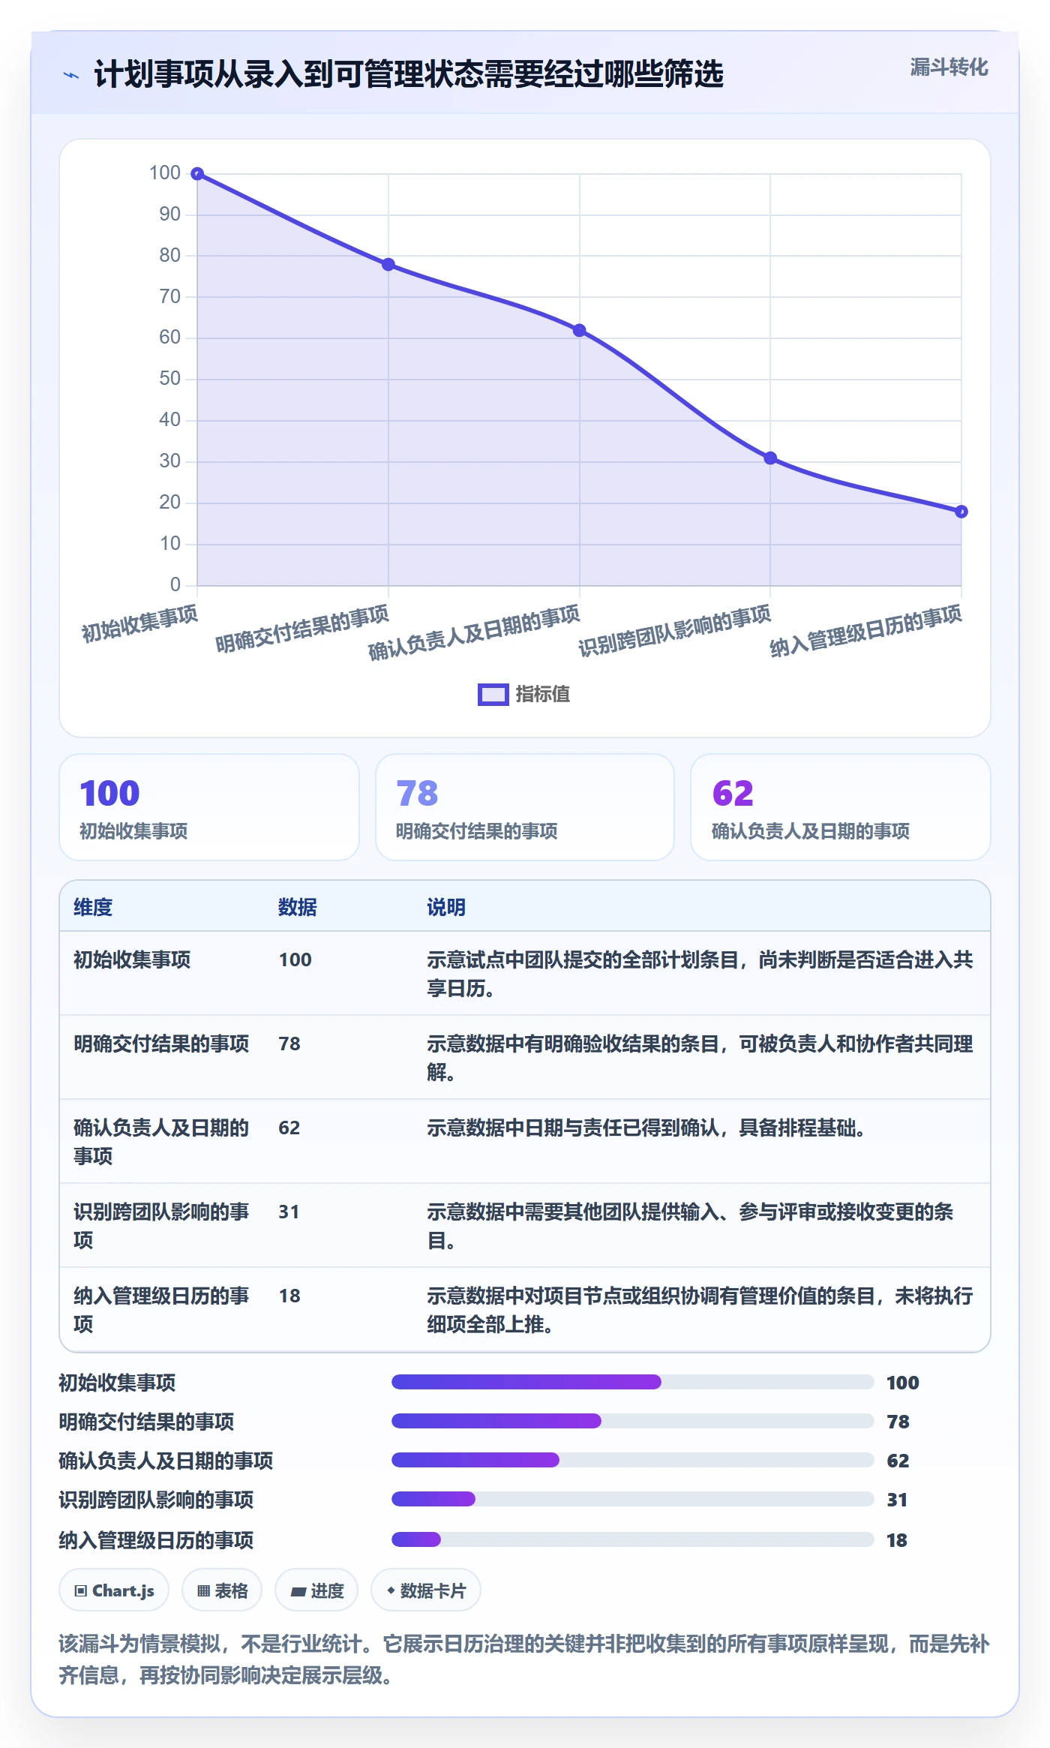Click the 维度 column header
The width and height of the screenshot is (1050, 1748).
(x=93, y=907)
